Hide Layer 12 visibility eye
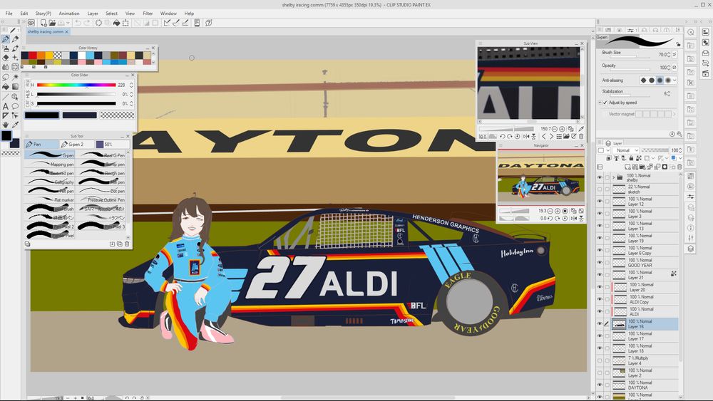Screen dimensions: 713x401 pyautogui.click(x=600, y=202)
